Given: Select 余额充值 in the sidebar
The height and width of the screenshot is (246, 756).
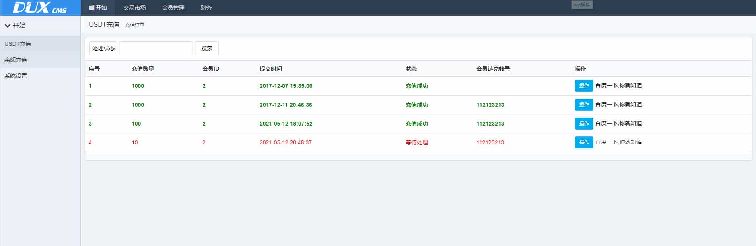Looking at the screenshot, I should click(40, 60).
